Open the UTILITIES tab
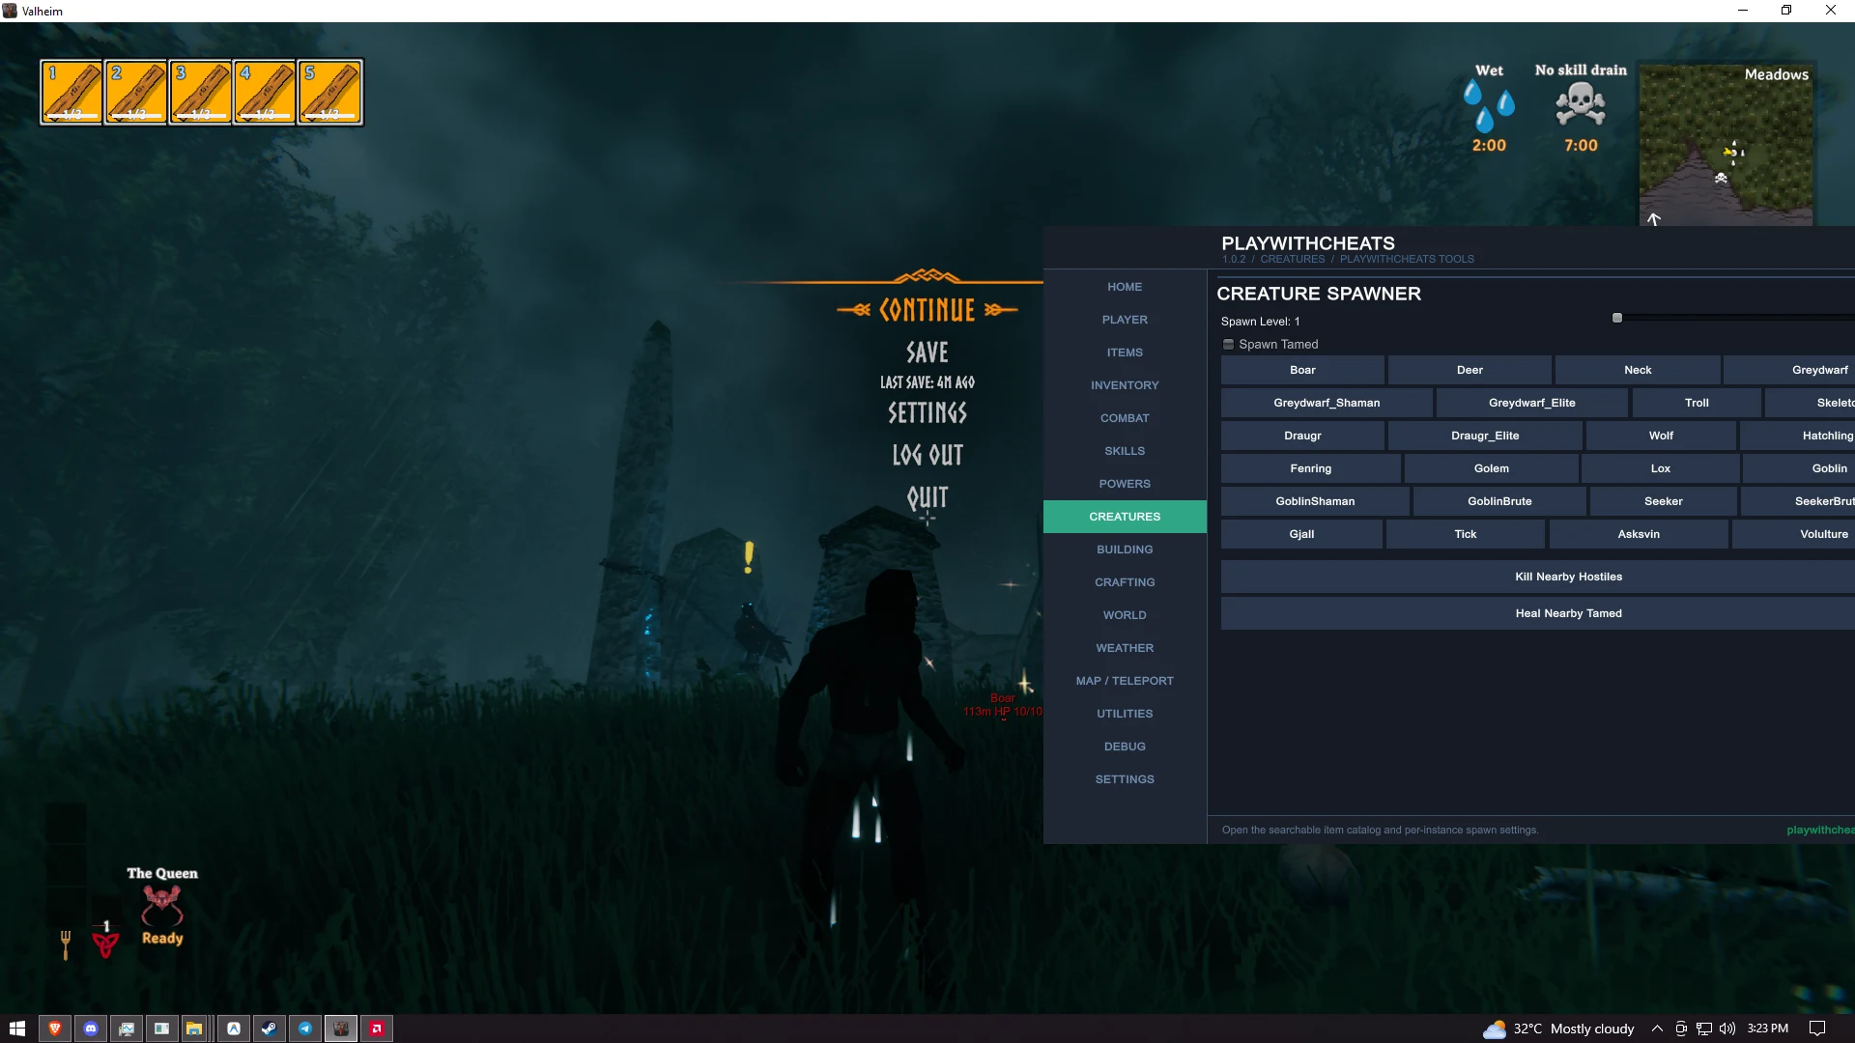This screenshot has width=1855, height=1043. pos(1125,714)
